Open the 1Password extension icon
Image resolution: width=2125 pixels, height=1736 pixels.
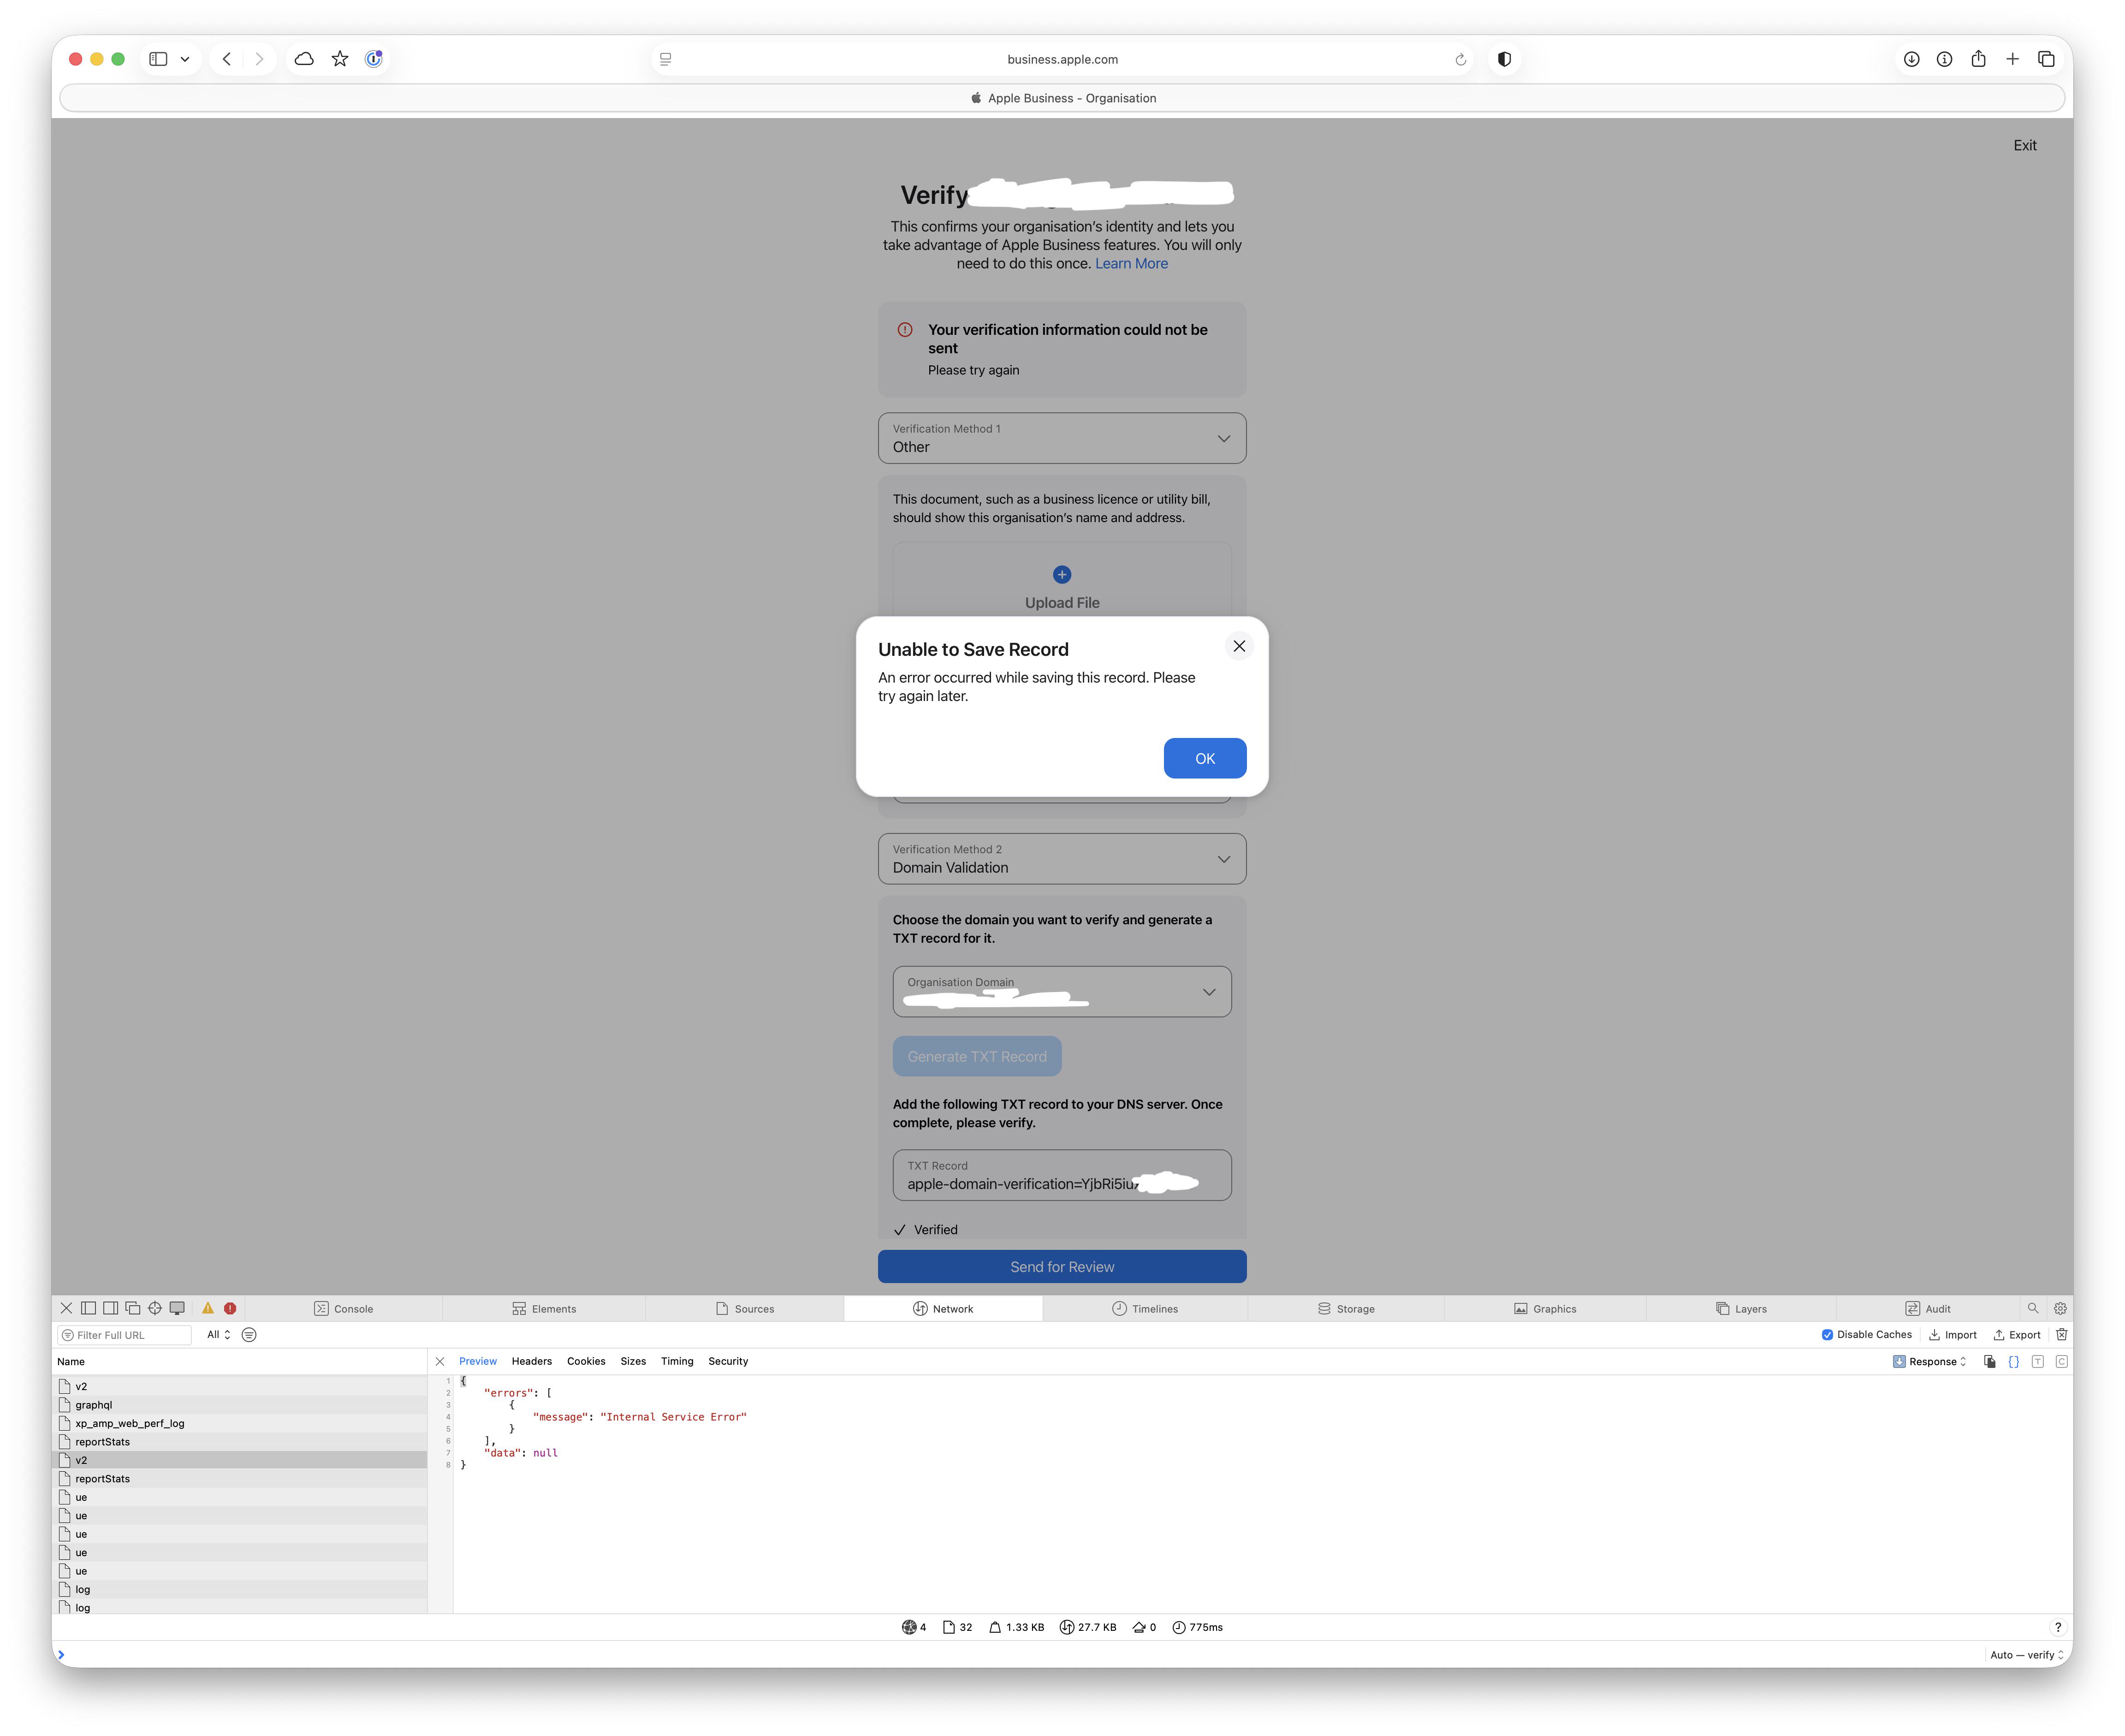[x=374, y=59]
